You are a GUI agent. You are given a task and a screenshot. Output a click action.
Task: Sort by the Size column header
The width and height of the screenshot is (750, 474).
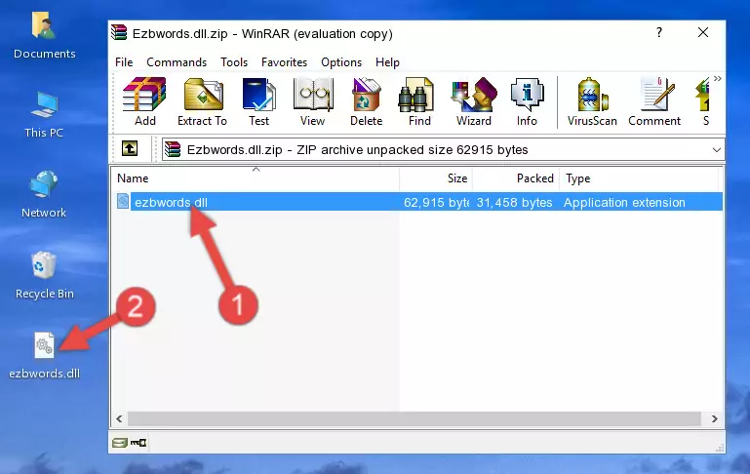click(x=436, y=178)
